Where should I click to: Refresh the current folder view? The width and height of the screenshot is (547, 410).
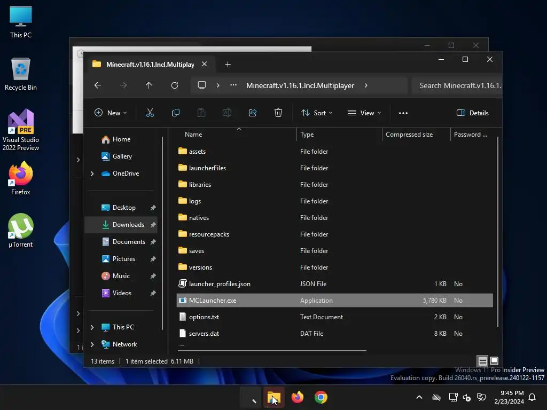pos(175,85)
